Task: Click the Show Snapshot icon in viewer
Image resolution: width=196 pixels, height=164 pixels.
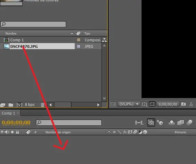Action: (191, 104)
